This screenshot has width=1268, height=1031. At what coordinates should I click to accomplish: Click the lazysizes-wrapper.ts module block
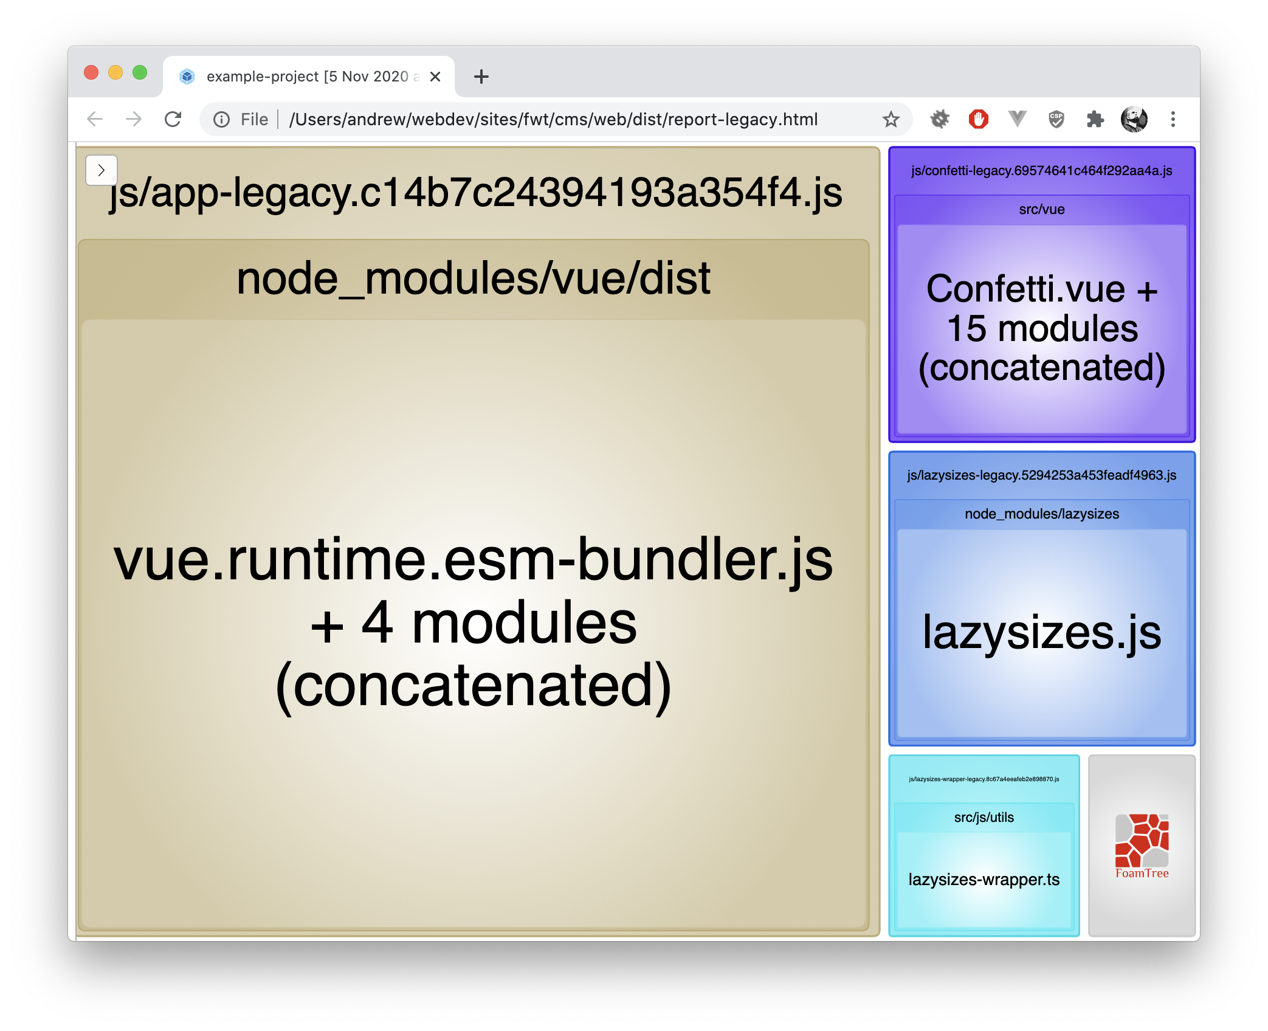pos(984,880)
